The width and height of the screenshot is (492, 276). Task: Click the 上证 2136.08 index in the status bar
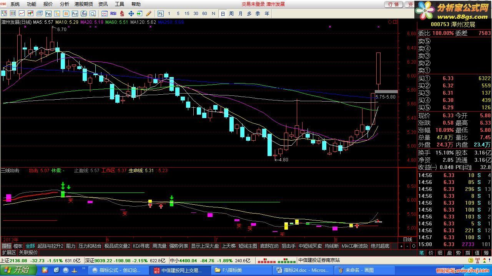point(14,260)
